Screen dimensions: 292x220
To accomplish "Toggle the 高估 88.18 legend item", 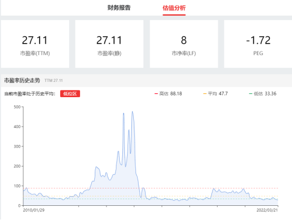I will point(168,93).
